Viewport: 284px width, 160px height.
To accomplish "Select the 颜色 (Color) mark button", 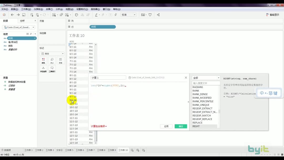I will coord(43,61).
